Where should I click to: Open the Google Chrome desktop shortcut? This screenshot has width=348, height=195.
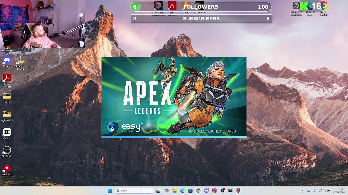[324, 9]
